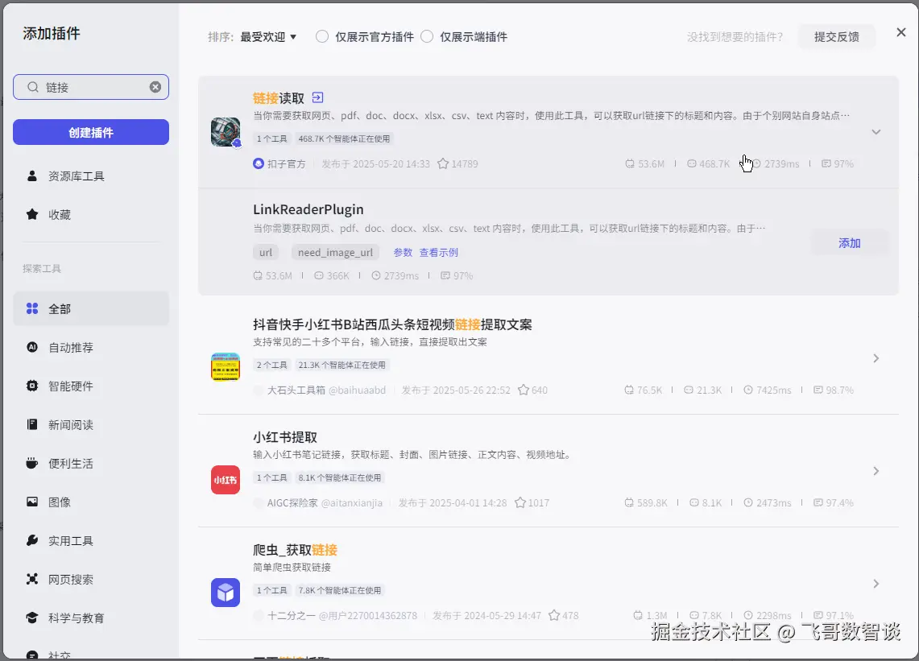The image size is (919, 661).
Task: Click the 爬虫_获取链接 title
Action: coord(296,550)
